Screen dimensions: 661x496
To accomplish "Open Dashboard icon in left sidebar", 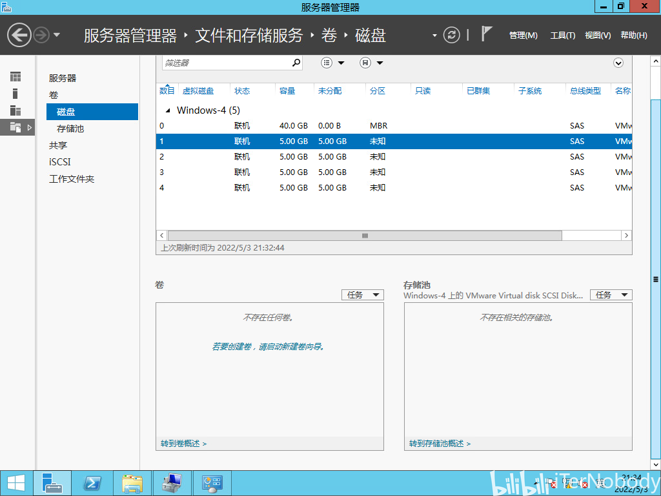I will pos(15,77).
